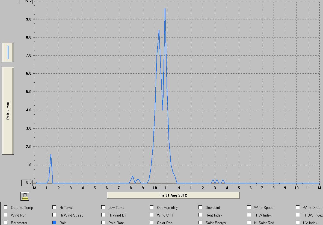
Task: Enable the Wind Speed checkbox
Action: point(249,207)
